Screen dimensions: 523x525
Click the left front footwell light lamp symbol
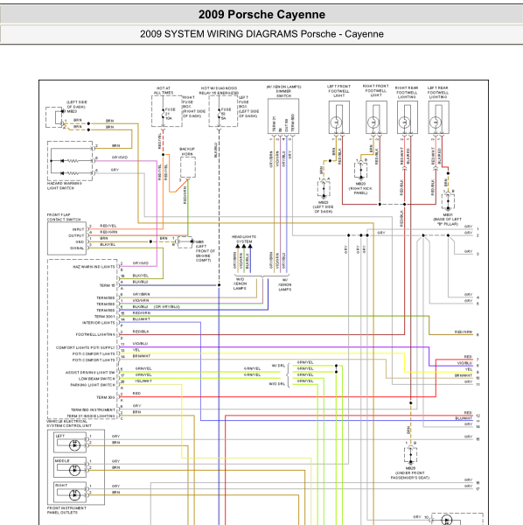click(x=336, y=122)
